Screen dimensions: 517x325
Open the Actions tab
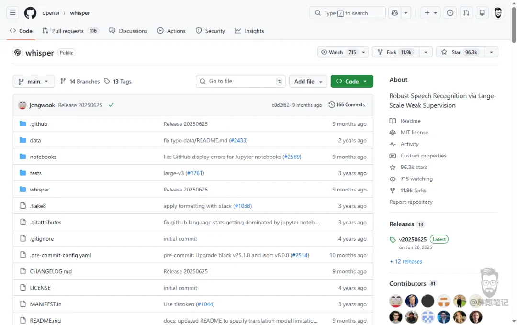point(171,31)
